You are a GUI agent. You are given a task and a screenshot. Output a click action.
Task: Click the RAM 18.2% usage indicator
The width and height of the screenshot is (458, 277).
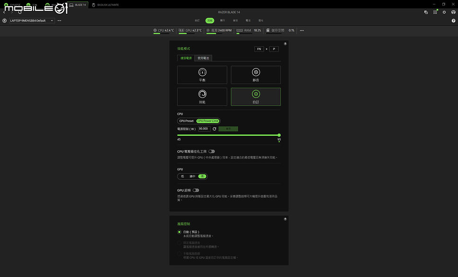click(248, 30)
